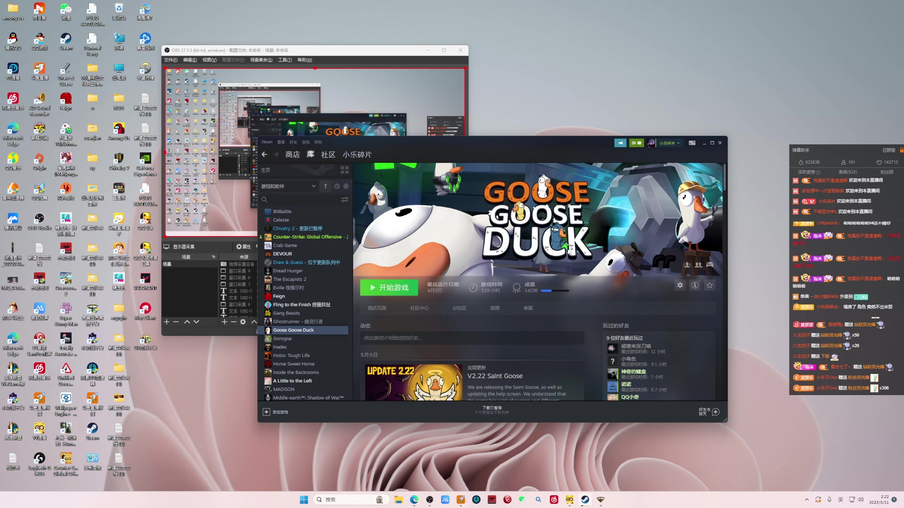Select Dread Hunger in the Steam library
This screenshot has height=508, width=904.
pos(305,271)
